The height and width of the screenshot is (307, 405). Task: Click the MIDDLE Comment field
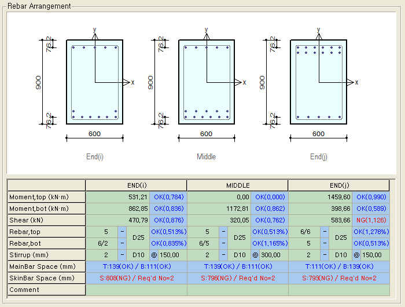[238, 290]
